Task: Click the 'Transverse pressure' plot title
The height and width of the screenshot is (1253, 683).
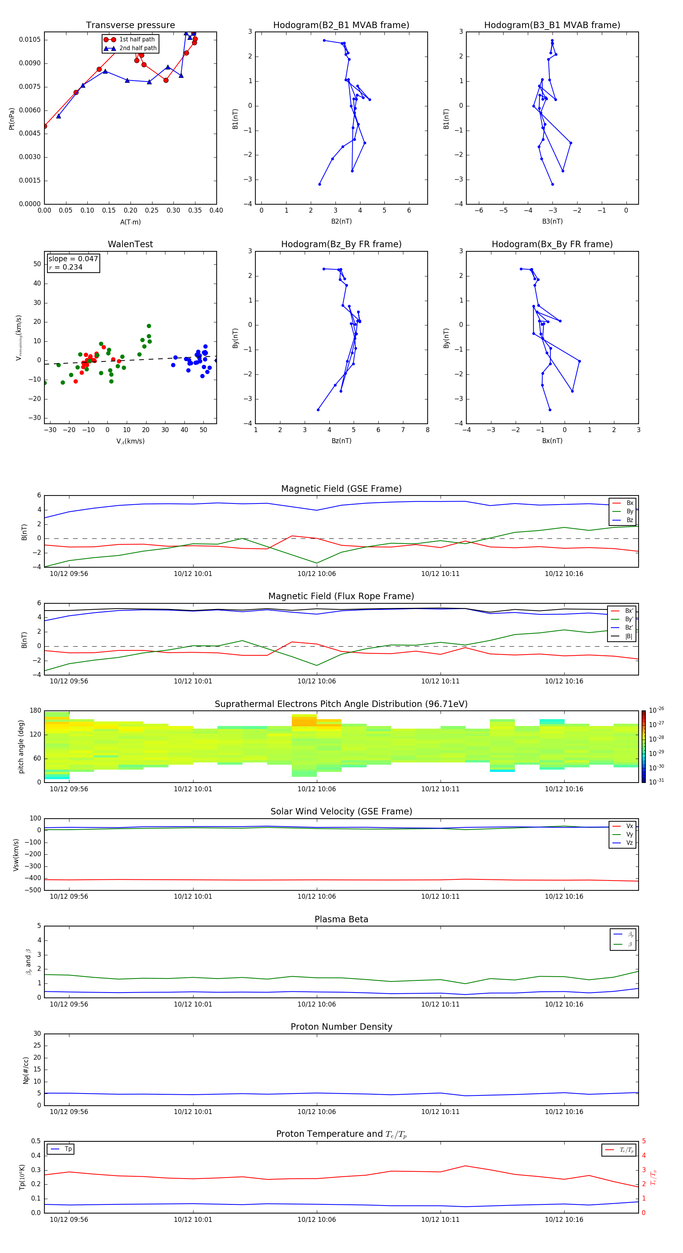Action: tap(130, 25)
